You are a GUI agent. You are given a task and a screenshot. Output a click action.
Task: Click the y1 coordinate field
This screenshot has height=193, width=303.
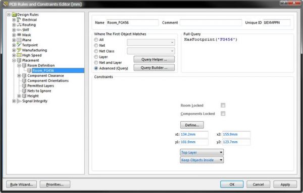tap(194, 142)
